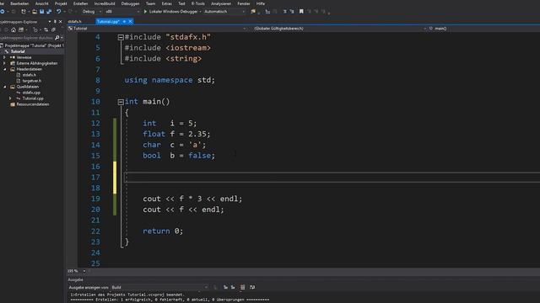Toggle word wrap icon in Ausgabe panel
This screenshot has height=303, width=540.
pos(252,287)
